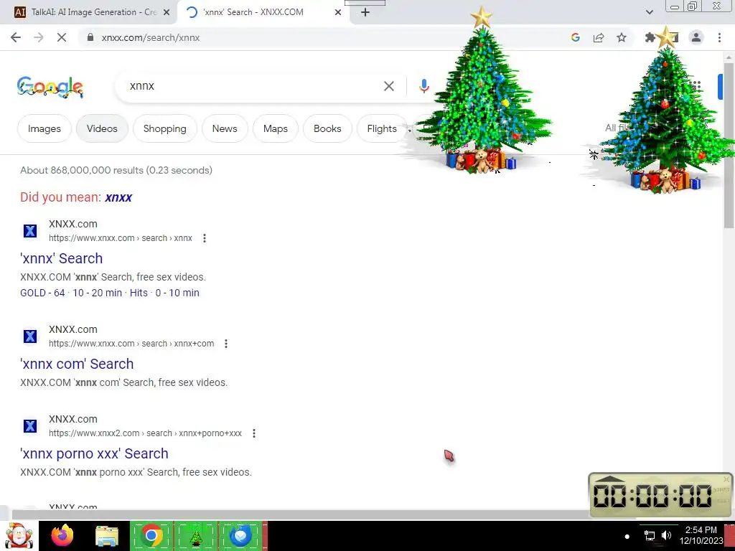Focus the Google search input field
735x551 pixels.
pyautogui.click(x=253, y=86)
